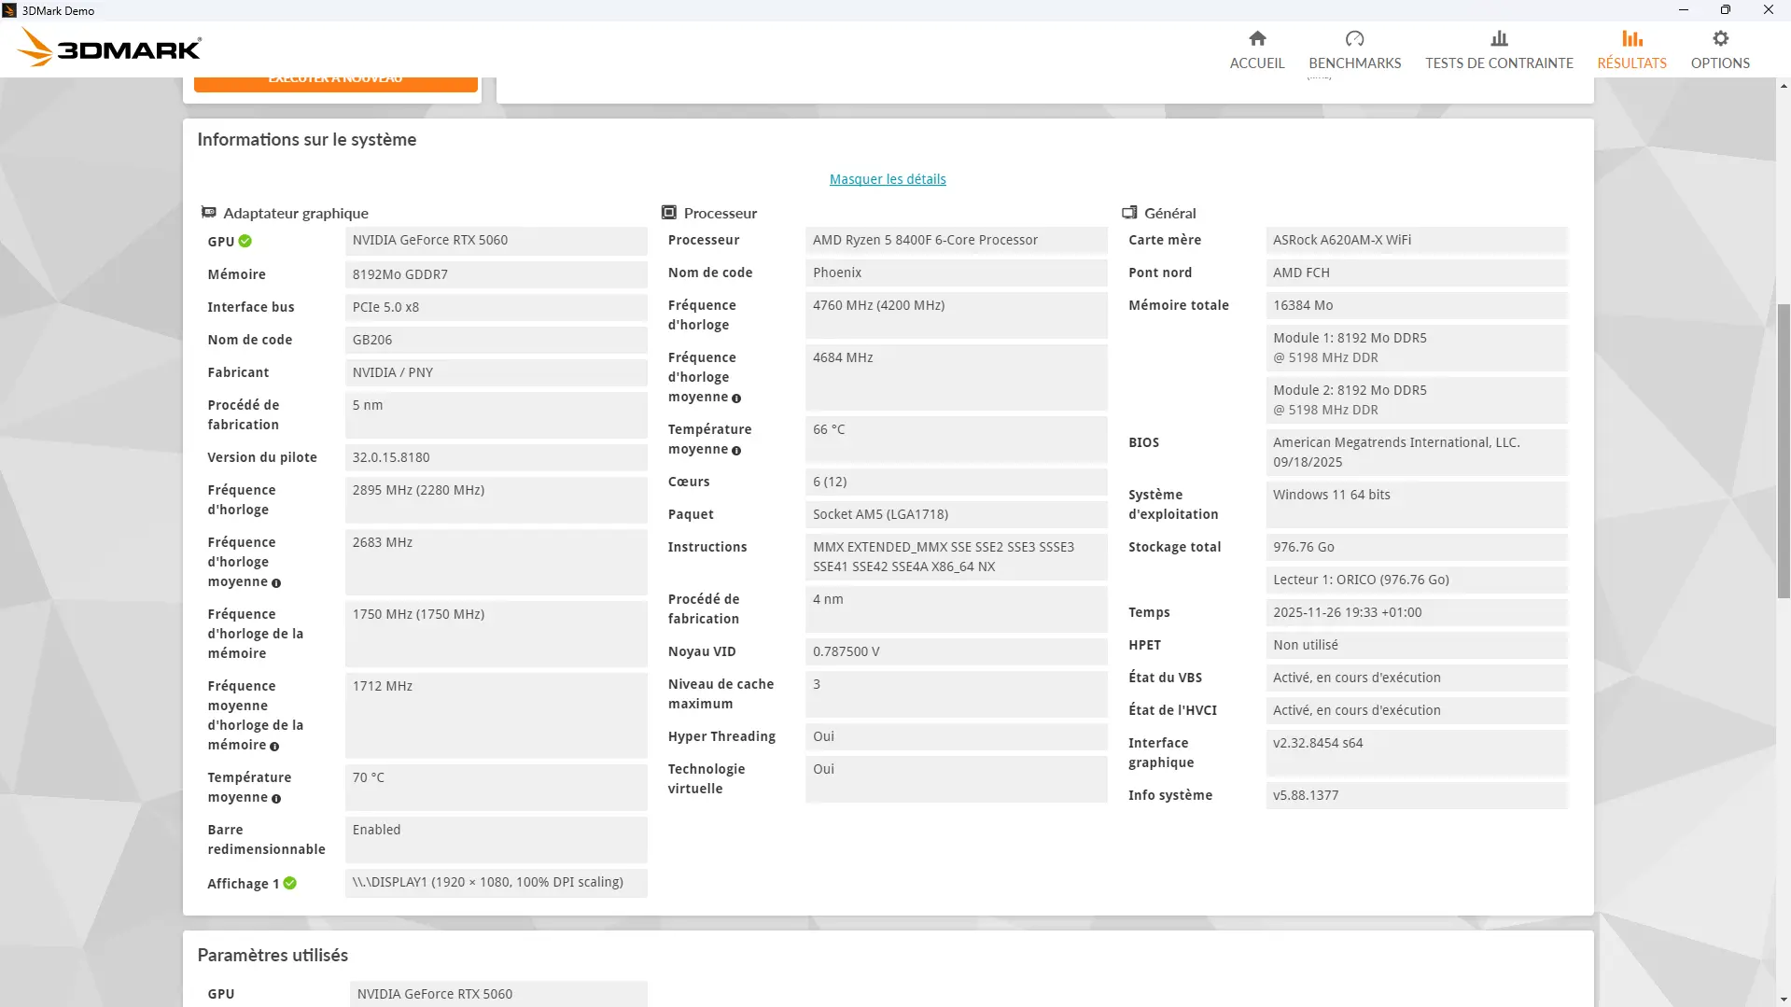Click the vertical scrollbar thumb
Image resolution: width=1791 pixels, height=1007 pixels.
pyautogui.click(x=1784, y=451)
